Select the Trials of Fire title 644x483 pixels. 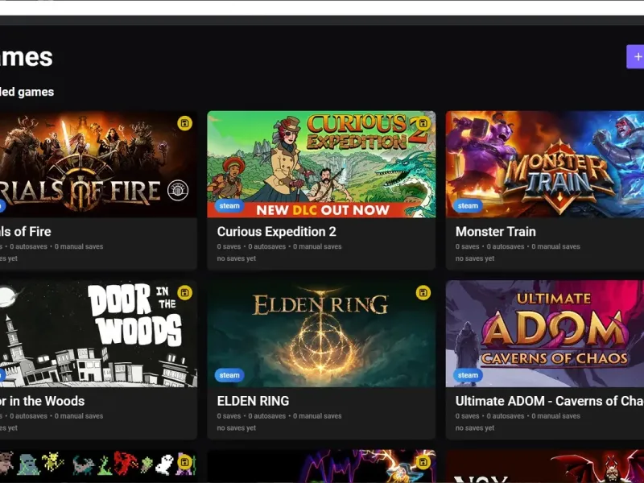[x=26, y=232]
